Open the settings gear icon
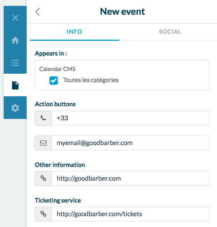 (x=15, y=108)
